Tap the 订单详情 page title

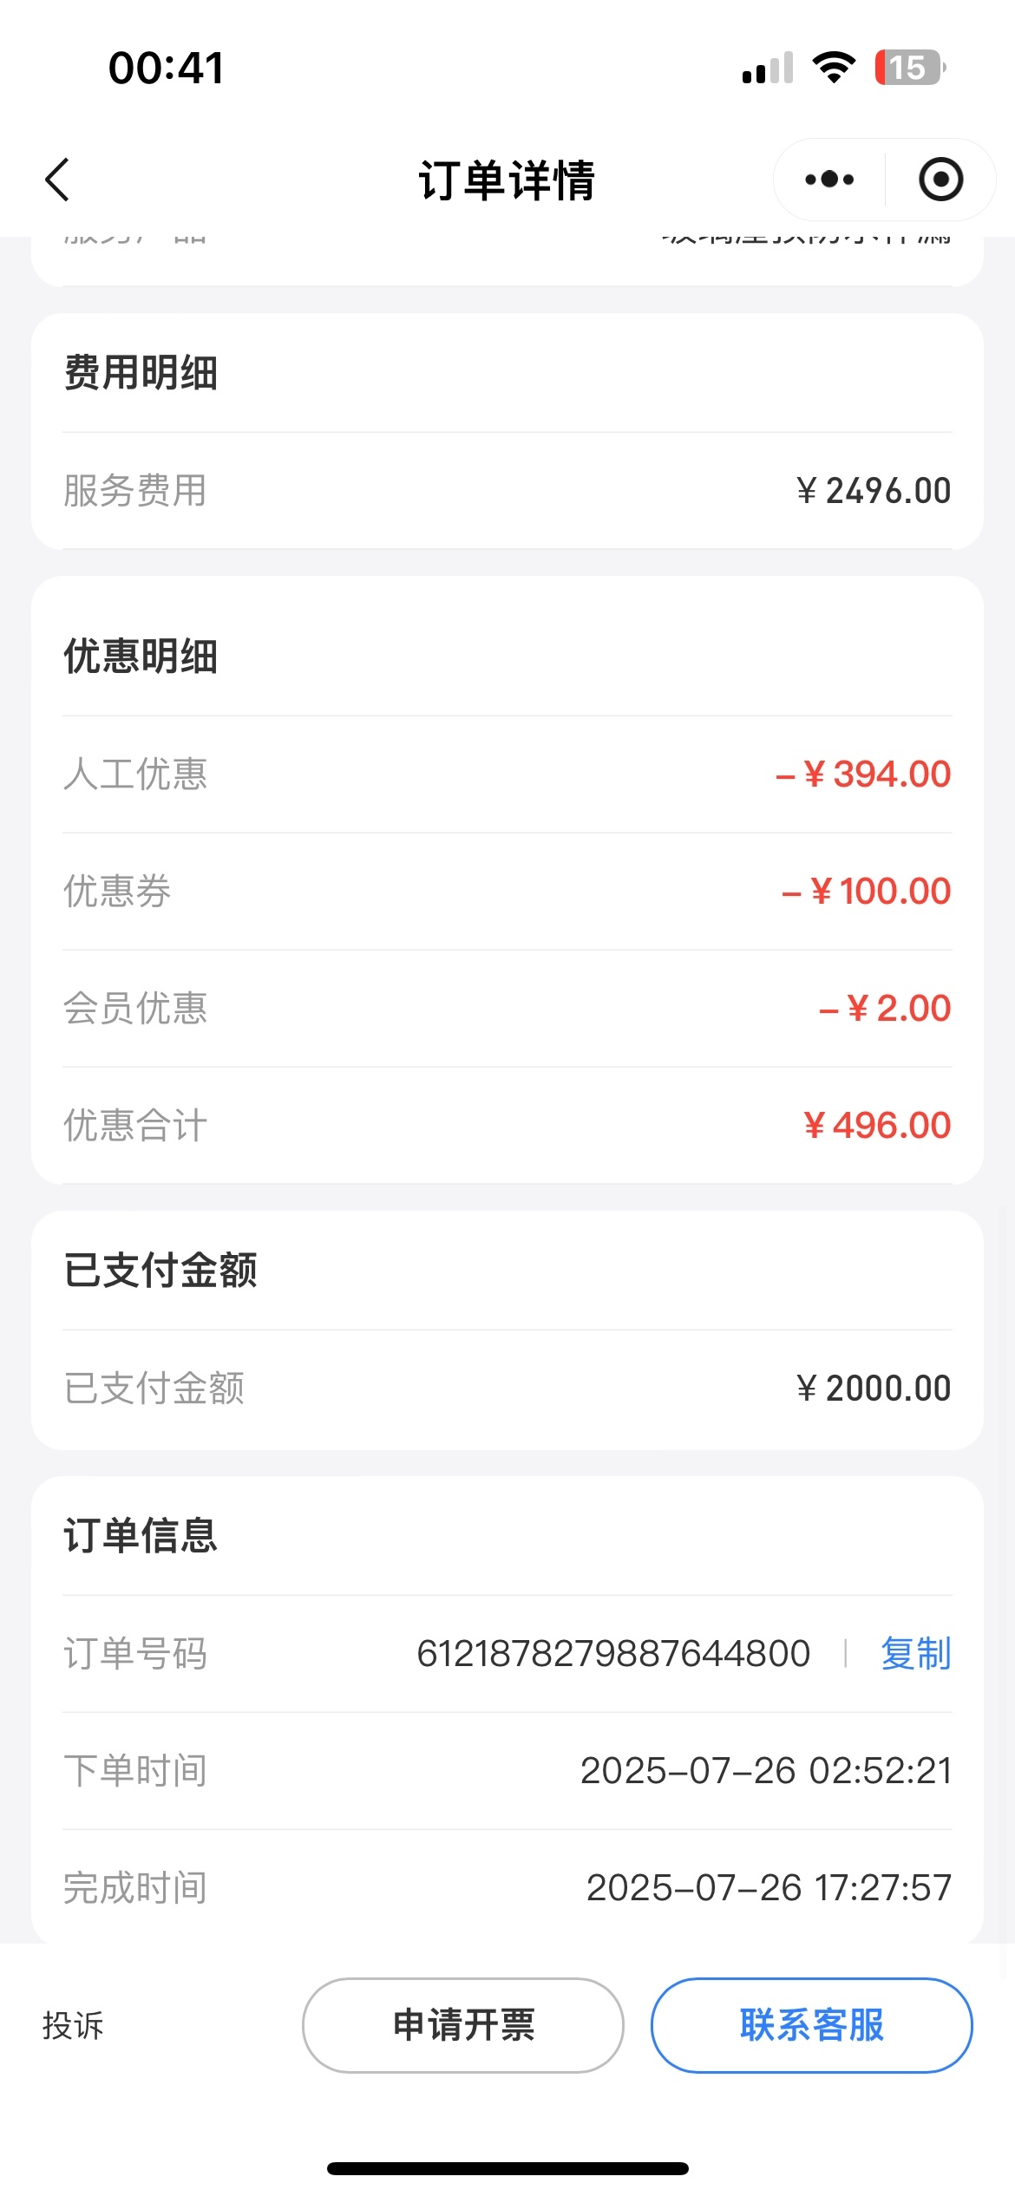coord(507,180)
